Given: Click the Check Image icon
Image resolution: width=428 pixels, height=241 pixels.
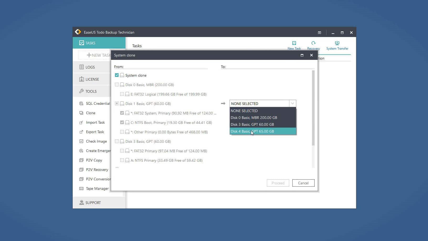Looking at the screenshot, I should pos(81,141).
